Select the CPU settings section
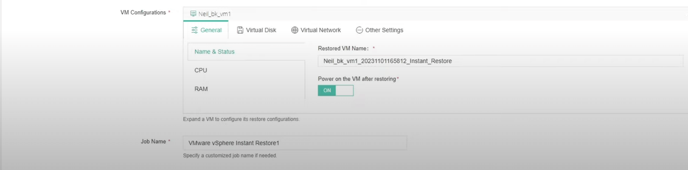Image resolution: width=688 pixels, height=170 pixels. 246,70
